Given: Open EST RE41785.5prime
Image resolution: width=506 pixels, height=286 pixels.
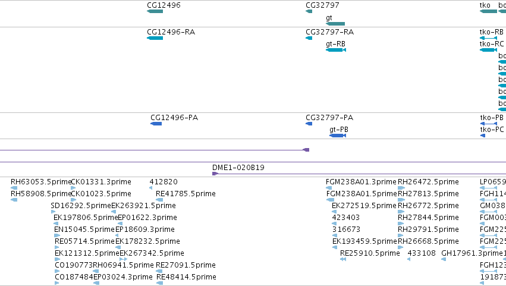Looking at the screenshot, I should [x=186, y=194].
